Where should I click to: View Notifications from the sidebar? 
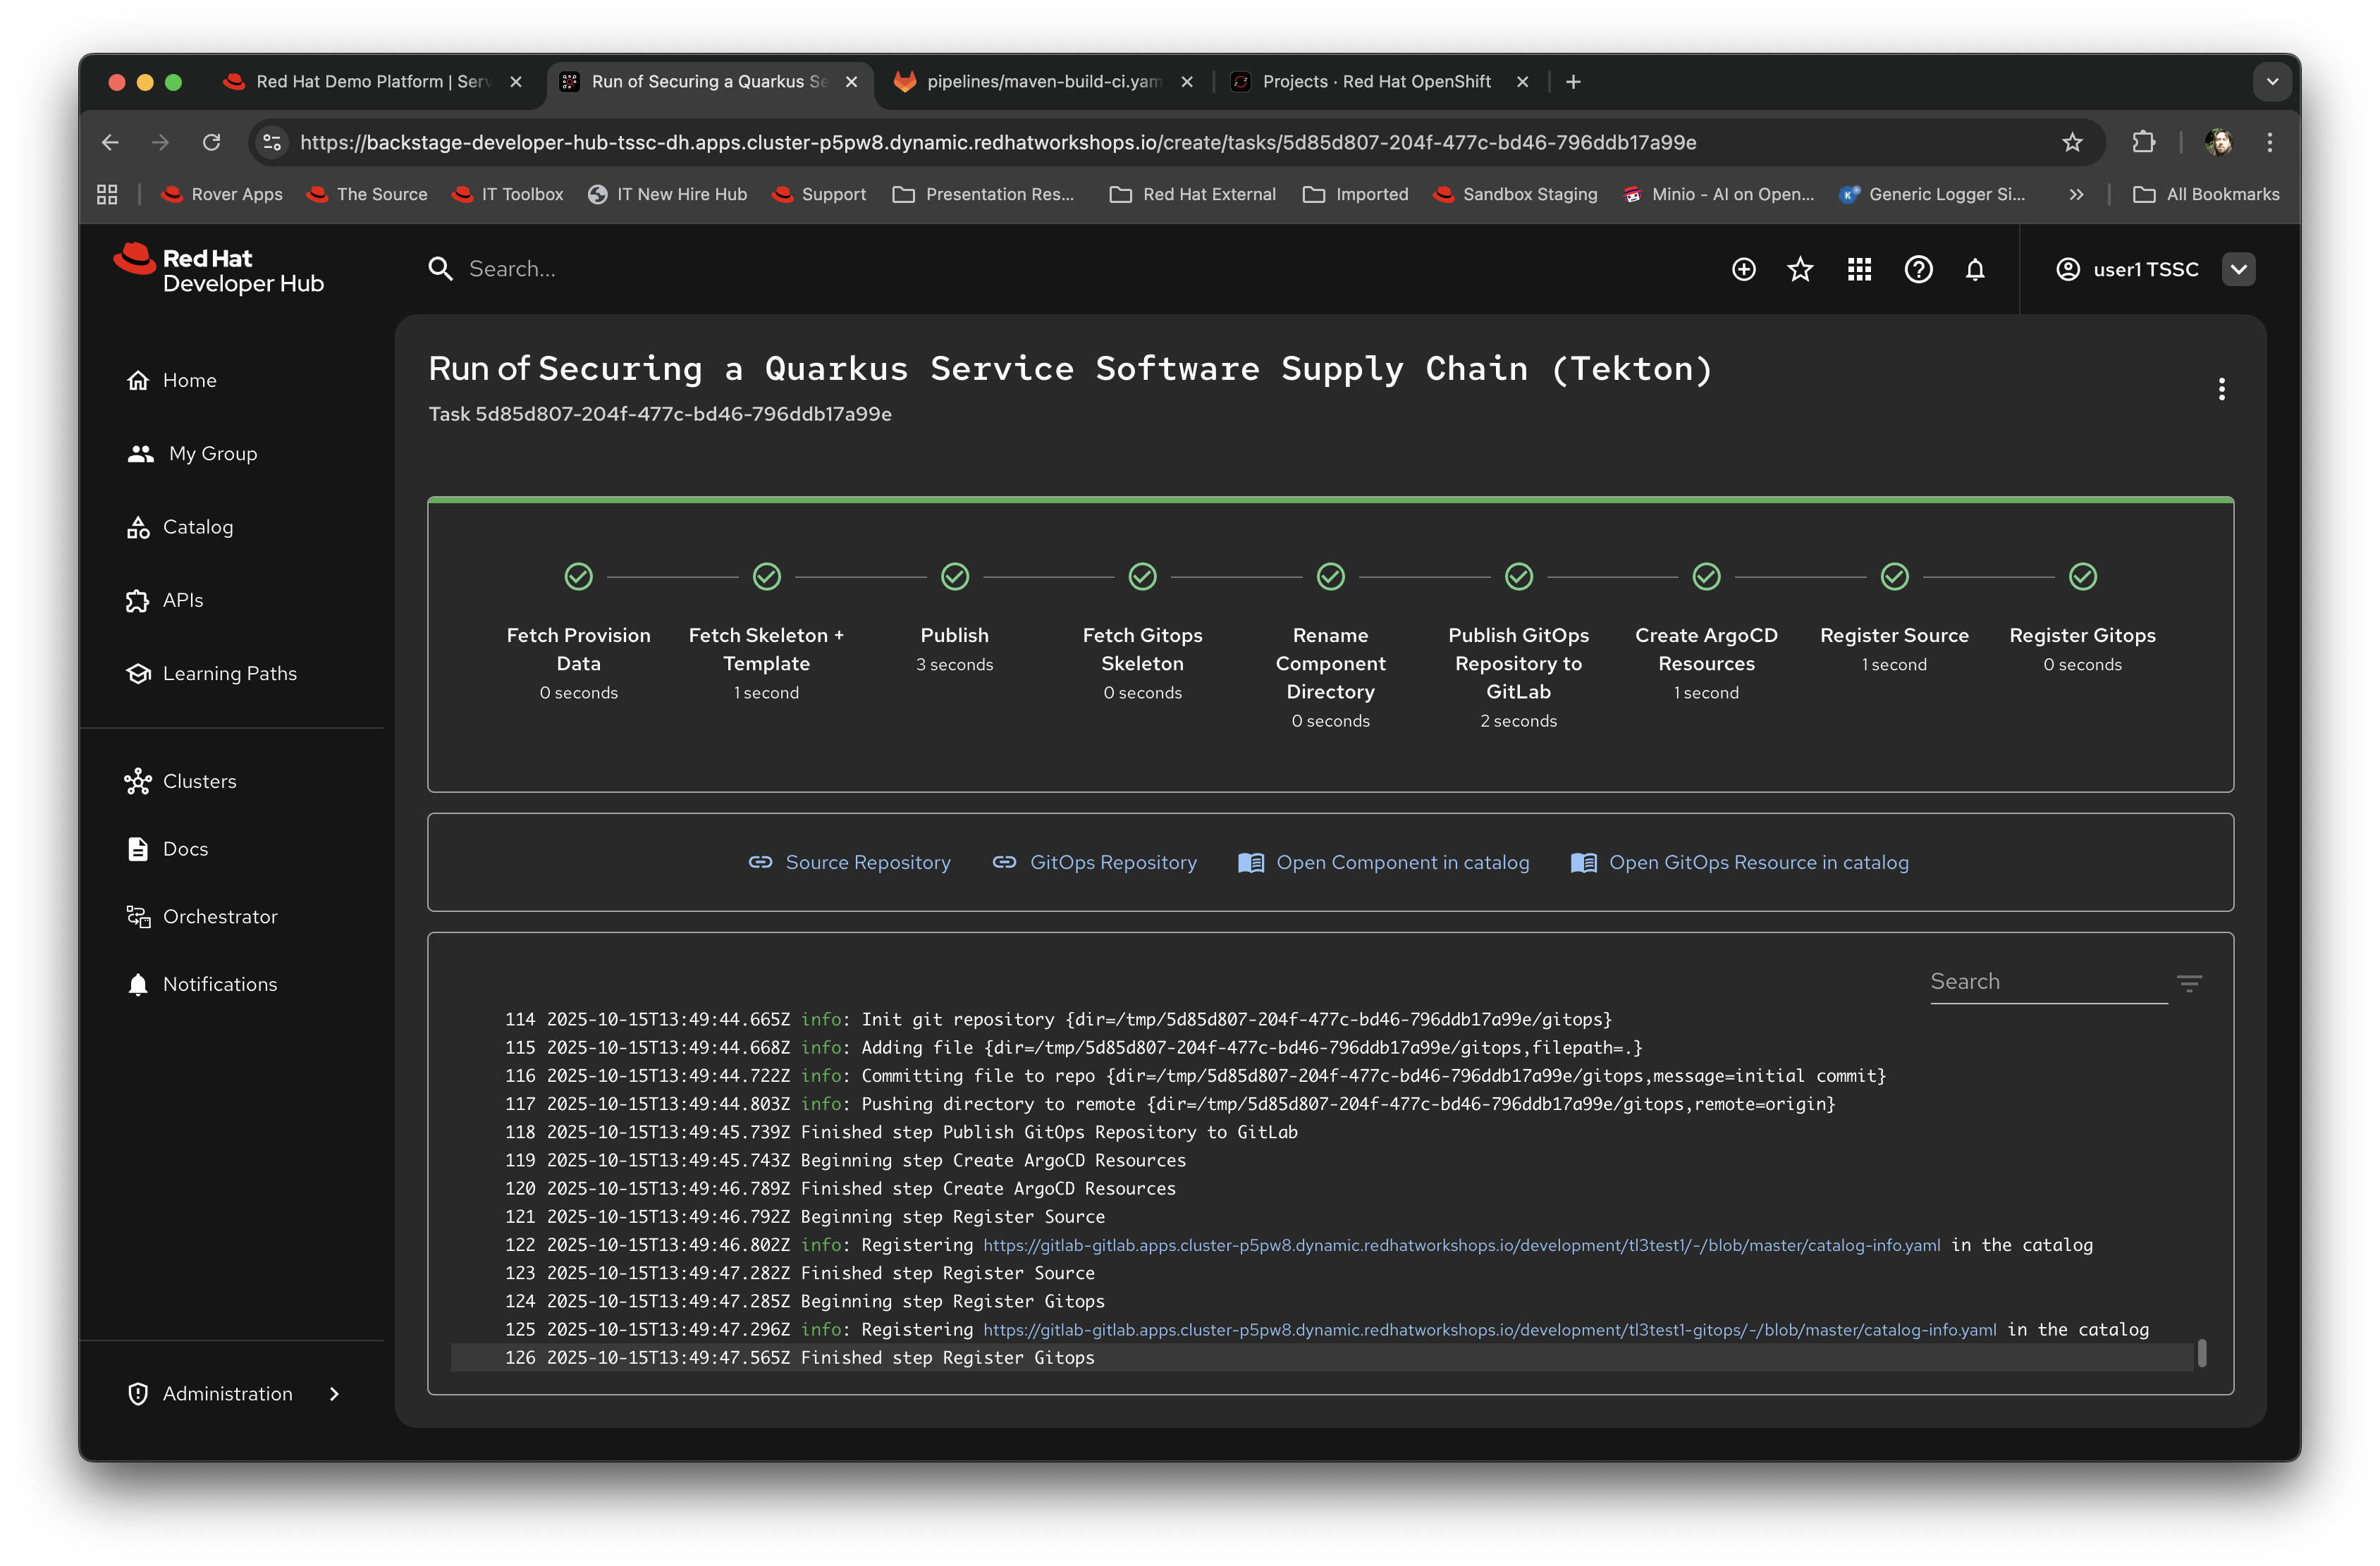pyautogui.click(x=220, y=984)
